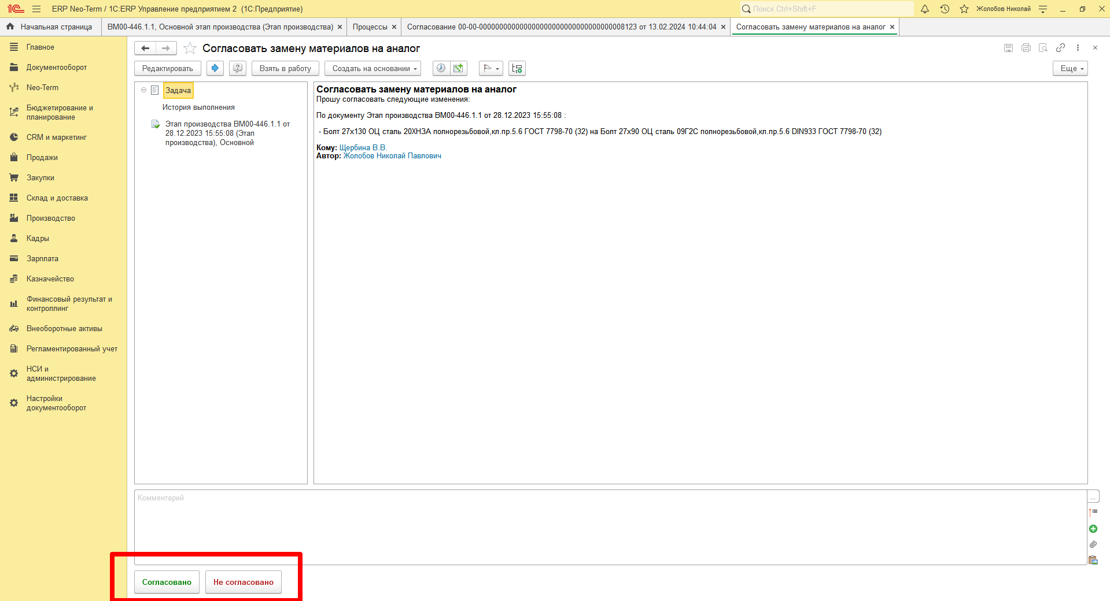Click the printer icon at top right
Screen dimensions: 1110x601
click(1026, 48)
